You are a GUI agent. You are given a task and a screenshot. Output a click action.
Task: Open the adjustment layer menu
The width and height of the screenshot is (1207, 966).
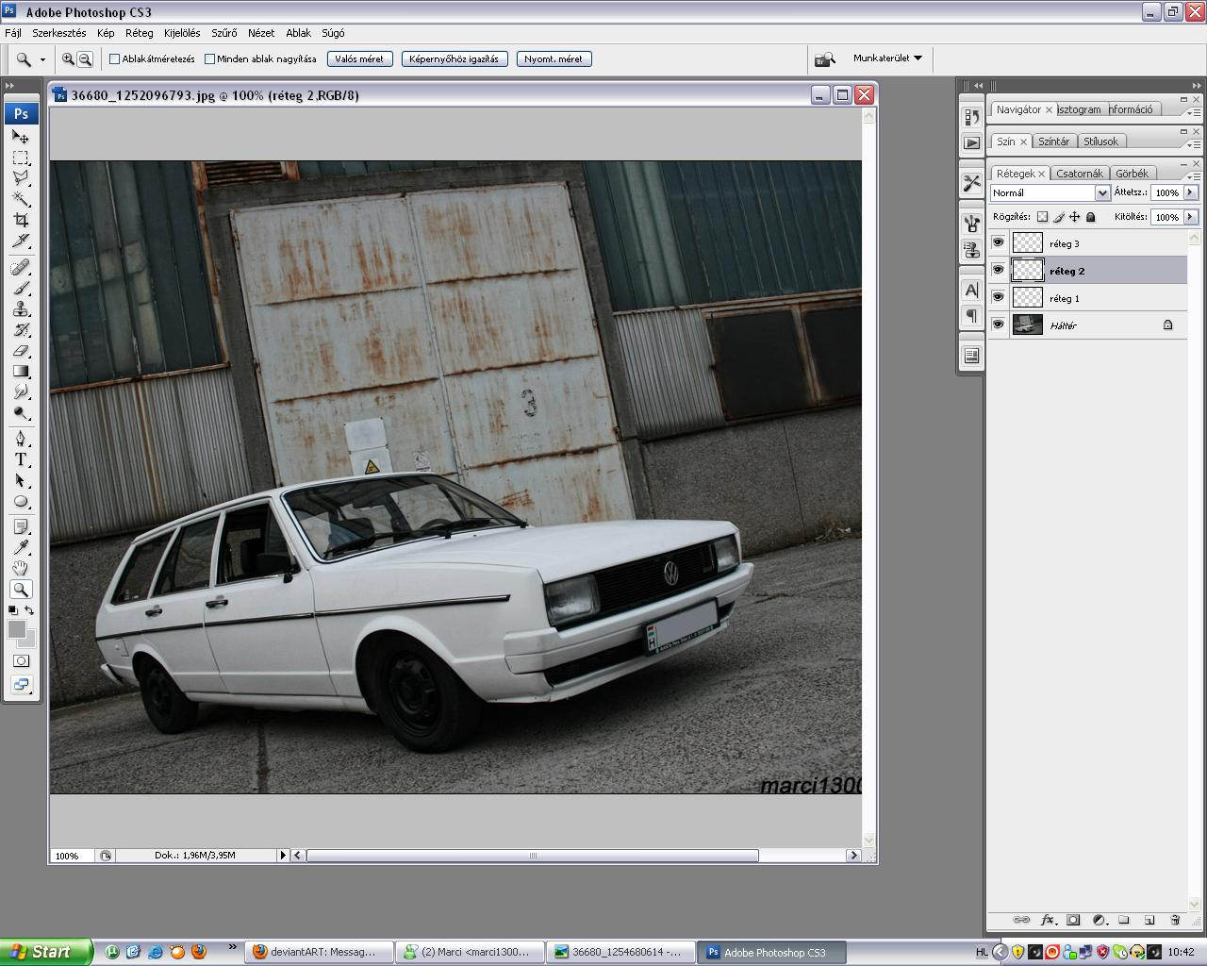coord(1099,920)
